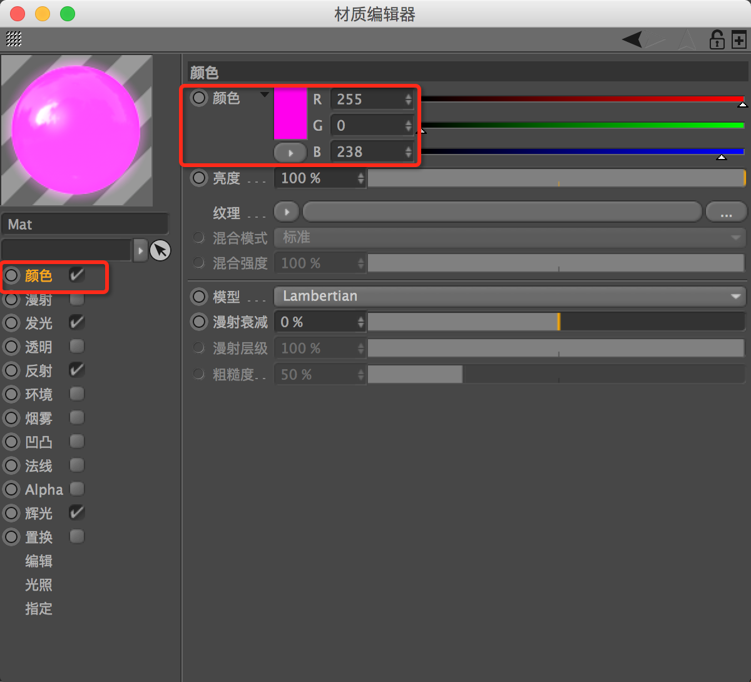Viewport: 751px width, 682px height.
Task: Click animation dot beside 颜色 parameter
Action: (x=198, y=98)
